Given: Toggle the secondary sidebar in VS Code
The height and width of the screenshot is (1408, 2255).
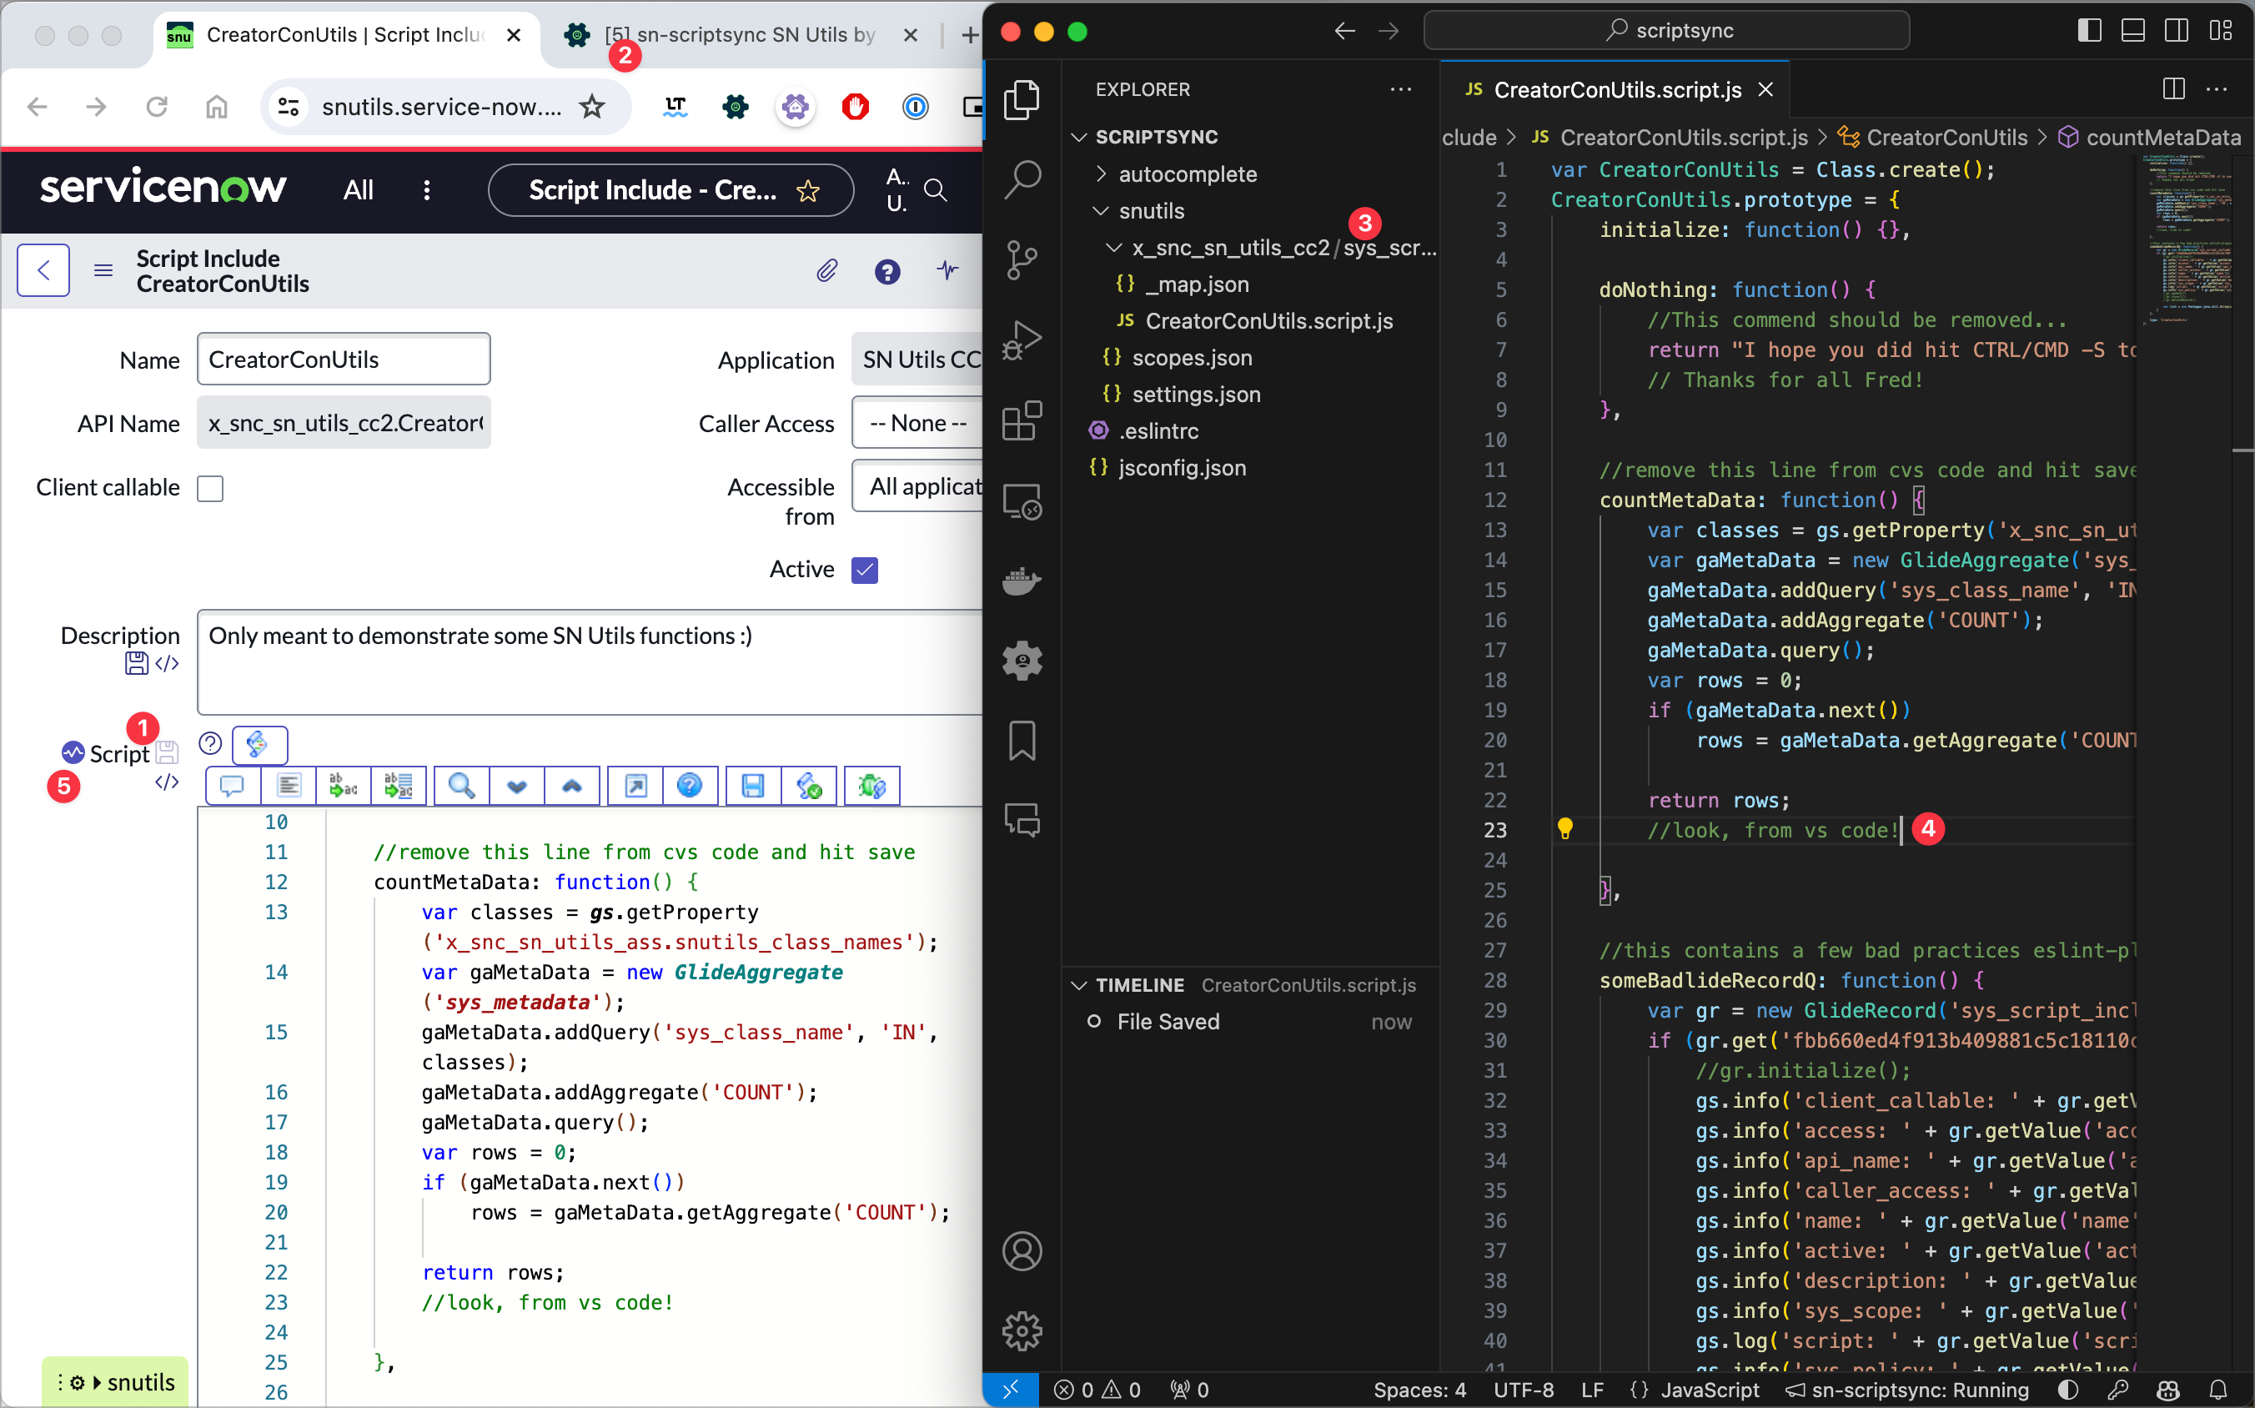Looking at the screenshot, I should pos(2176,30).
